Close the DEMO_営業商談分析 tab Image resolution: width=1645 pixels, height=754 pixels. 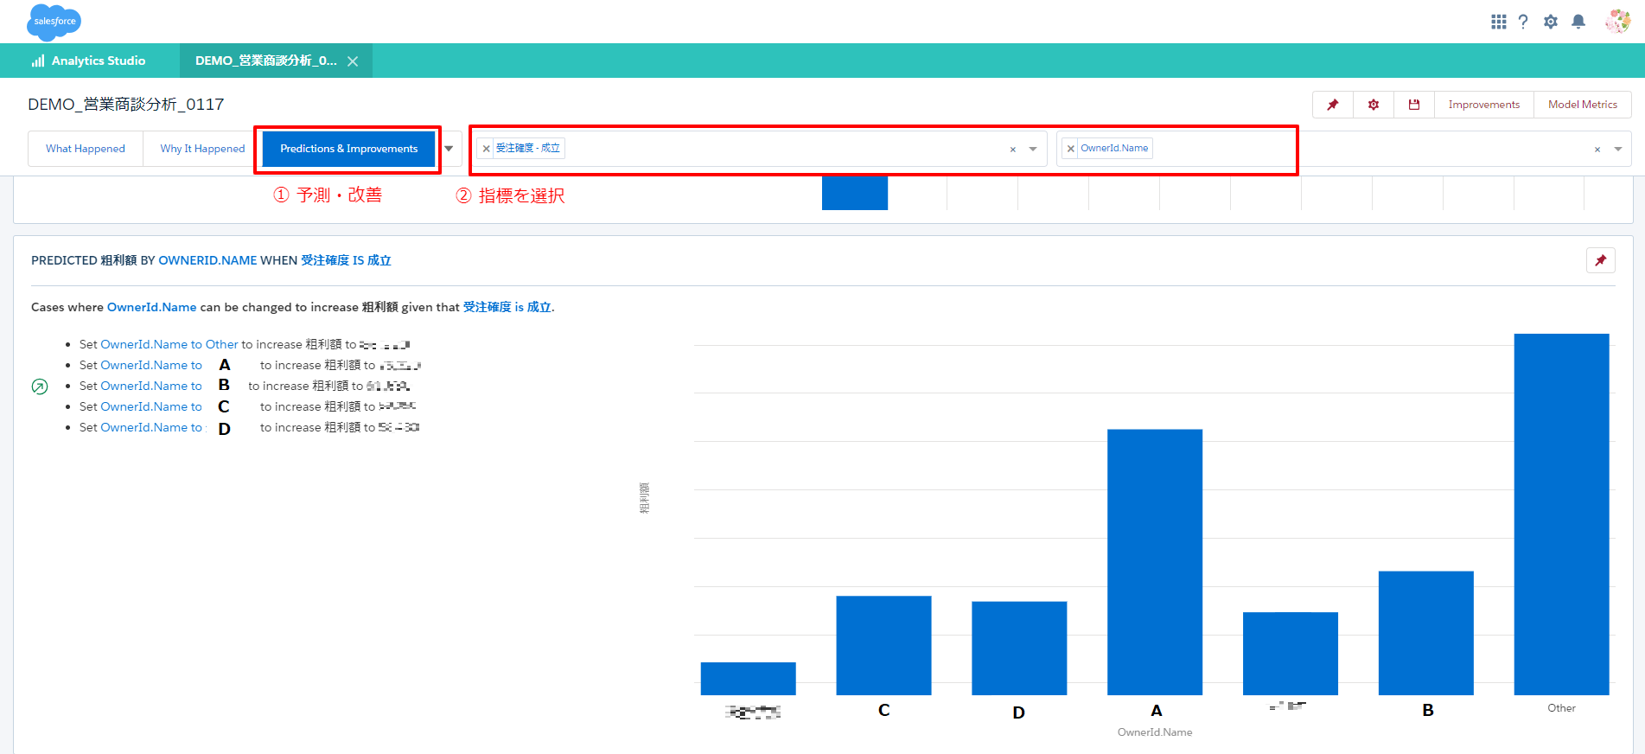click(x=353, y=61)
